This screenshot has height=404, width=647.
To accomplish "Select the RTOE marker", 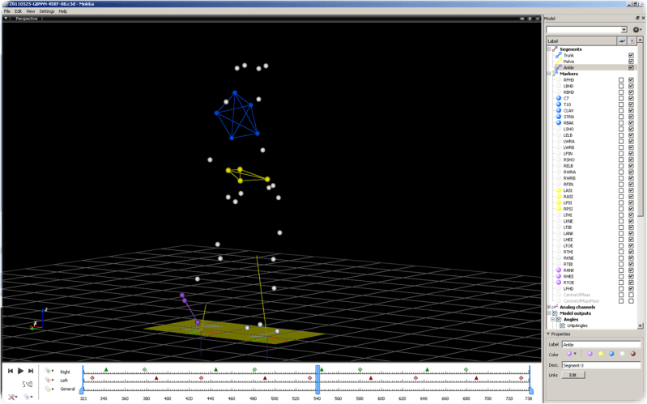I will pyautogui.click(x=568, y=283).
